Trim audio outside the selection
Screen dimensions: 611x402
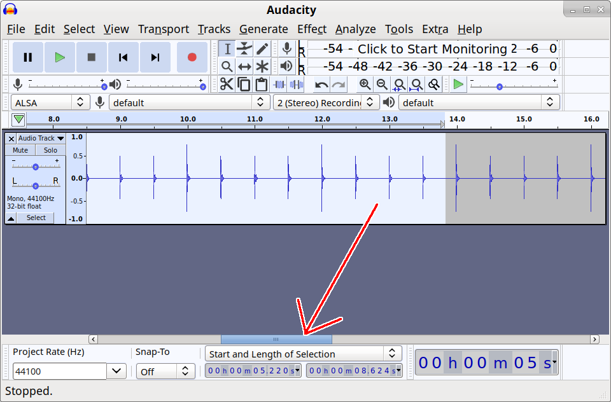(279, 84)
